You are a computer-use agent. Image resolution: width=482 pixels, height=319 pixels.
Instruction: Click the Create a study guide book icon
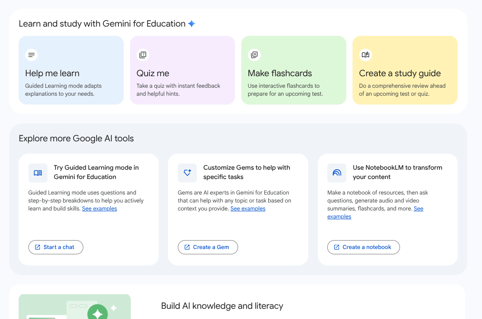(x=365, y=54)
